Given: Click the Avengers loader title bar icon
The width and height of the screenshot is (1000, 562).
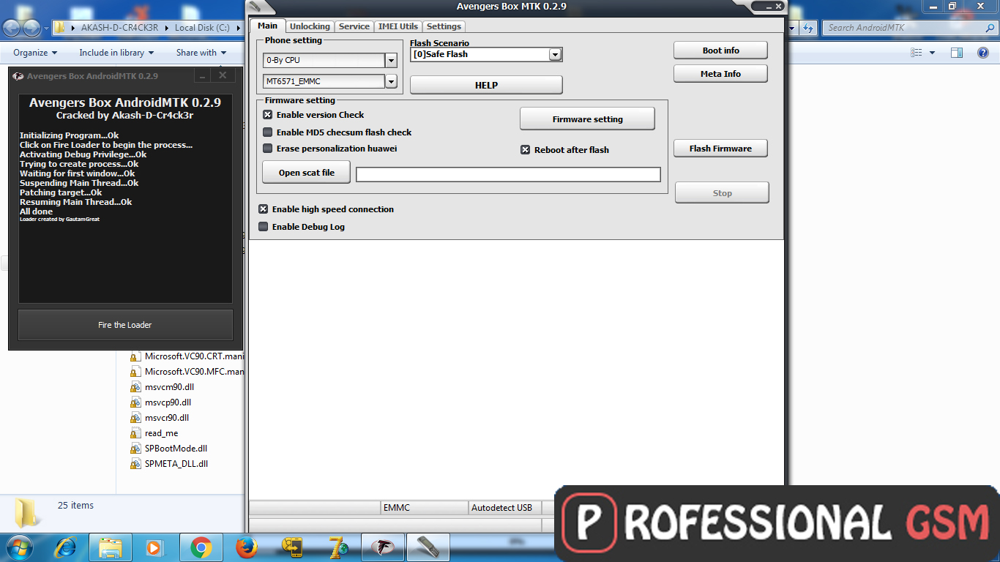Looking at the screenshot, I should [18, 76].
